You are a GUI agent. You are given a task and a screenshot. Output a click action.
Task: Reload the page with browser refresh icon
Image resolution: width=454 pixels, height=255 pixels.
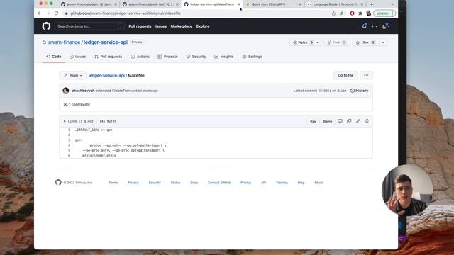click(x=56, y=13)
